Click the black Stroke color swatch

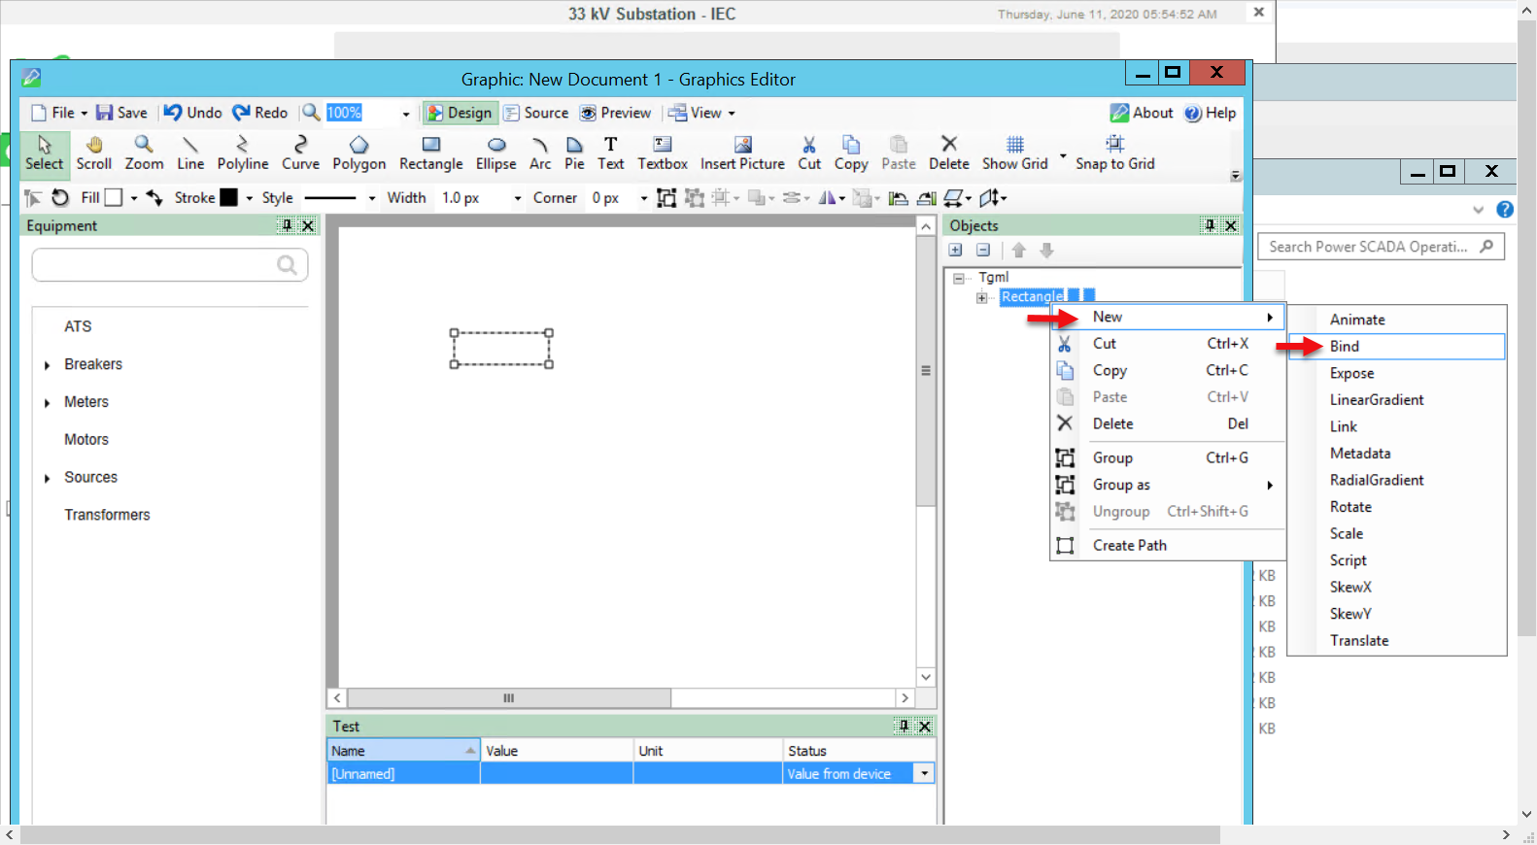coord(229,198)
